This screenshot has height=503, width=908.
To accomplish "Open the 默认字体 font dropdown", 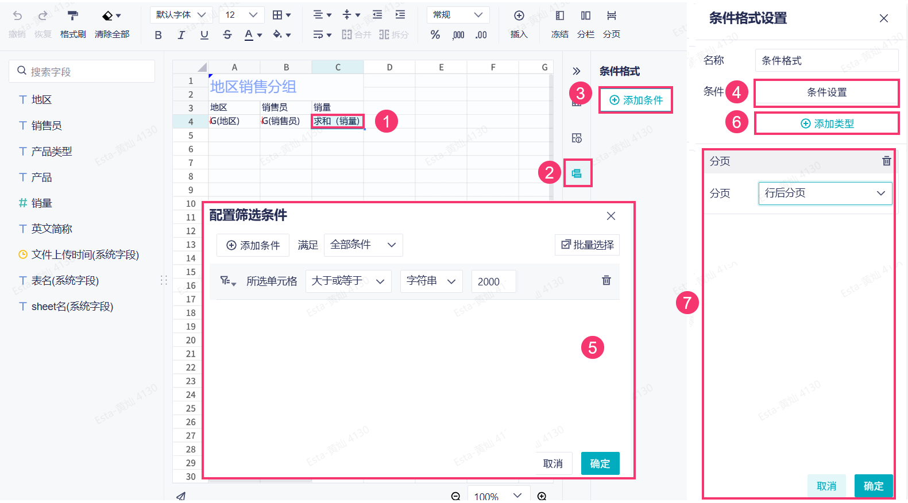I will pos(181,15).
